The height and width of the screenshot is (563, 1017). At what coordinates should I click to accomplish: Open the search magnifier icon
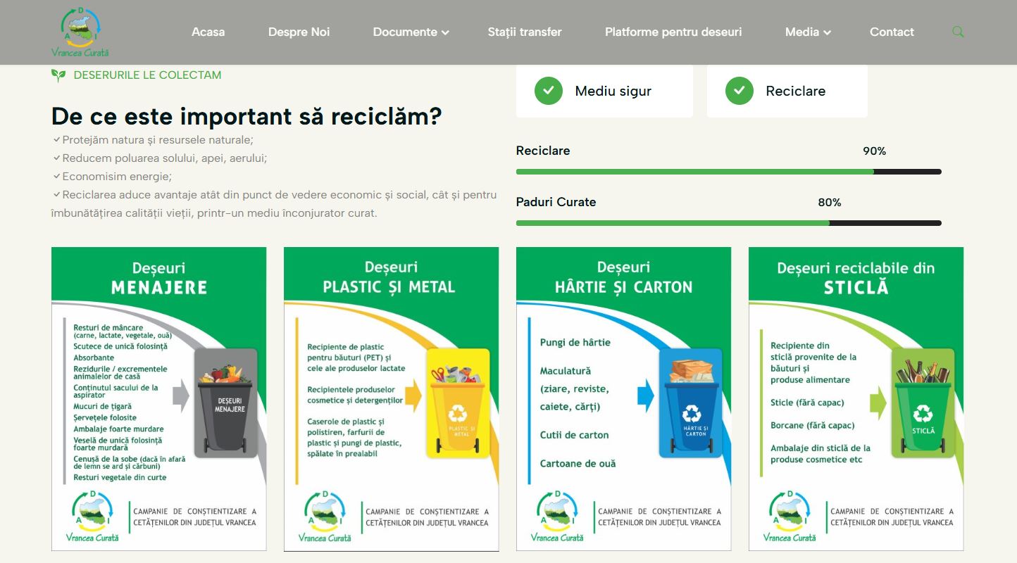click(x=958, y=32)
